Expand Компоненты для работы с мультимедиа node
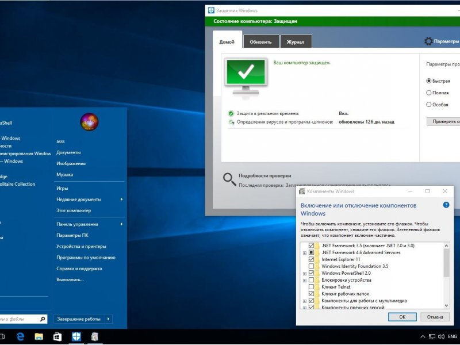The image size is (460, 345). tap(305, 301)
